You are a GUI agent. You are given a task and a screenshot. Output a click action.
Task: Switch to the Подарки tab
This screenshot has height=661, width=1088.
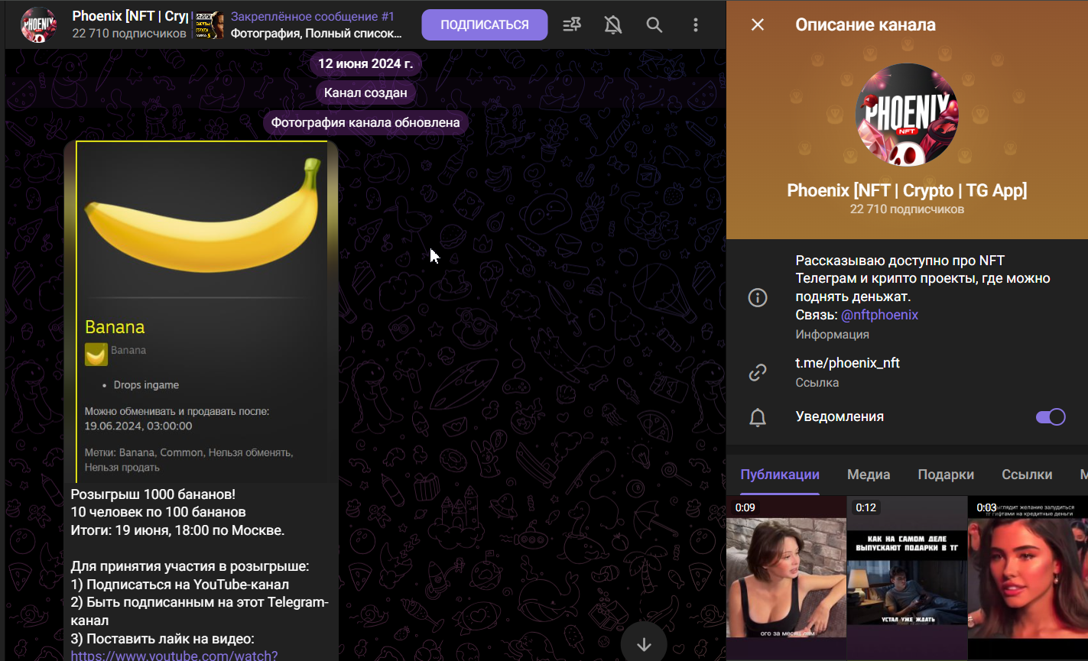(946, 475)
